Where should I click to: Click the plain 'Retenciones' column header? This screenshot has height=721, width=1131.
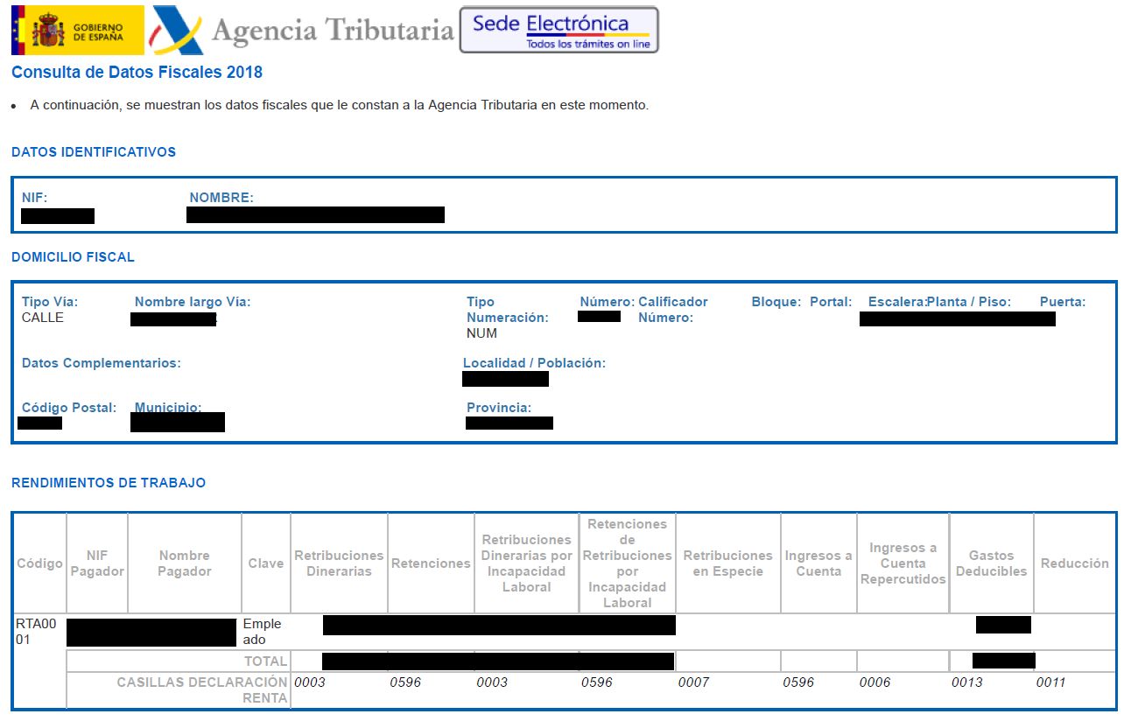point(431,563)
